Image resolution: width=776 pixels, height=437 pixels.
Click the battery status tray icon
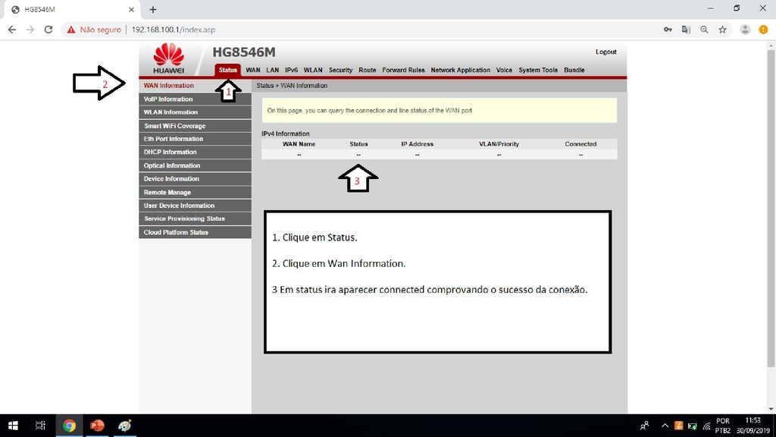(693, 426)
